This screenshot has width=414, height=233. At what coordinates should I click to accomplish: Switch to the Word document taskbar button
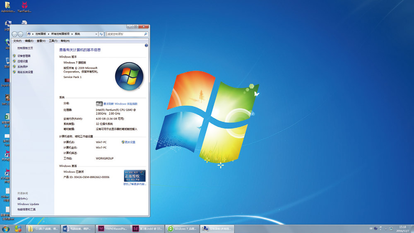(77, 229)
